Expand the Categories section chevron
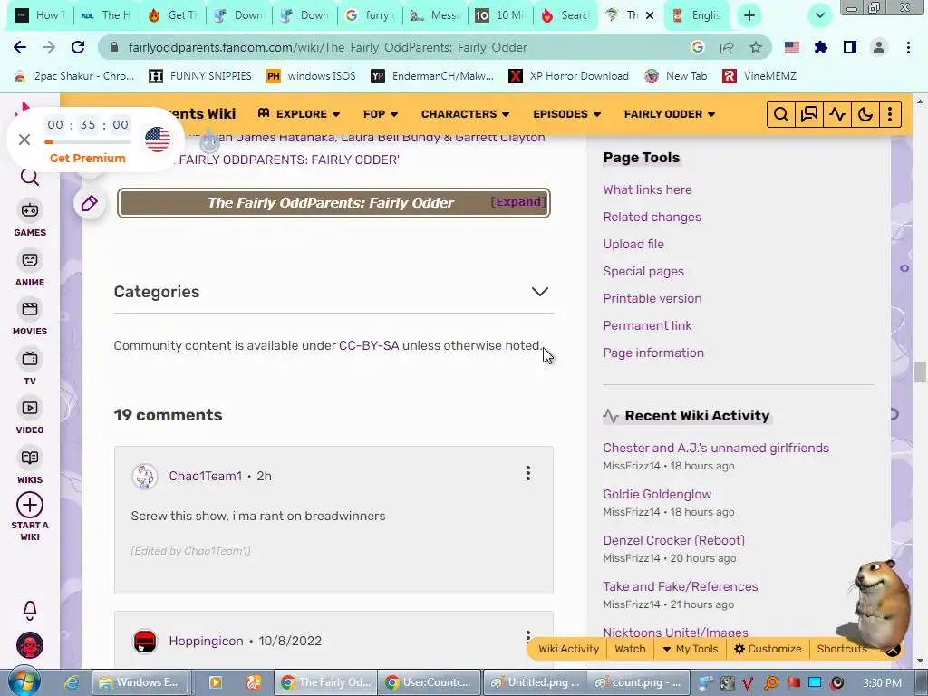Viewport: 928px width, 696px height. (540, 292)
